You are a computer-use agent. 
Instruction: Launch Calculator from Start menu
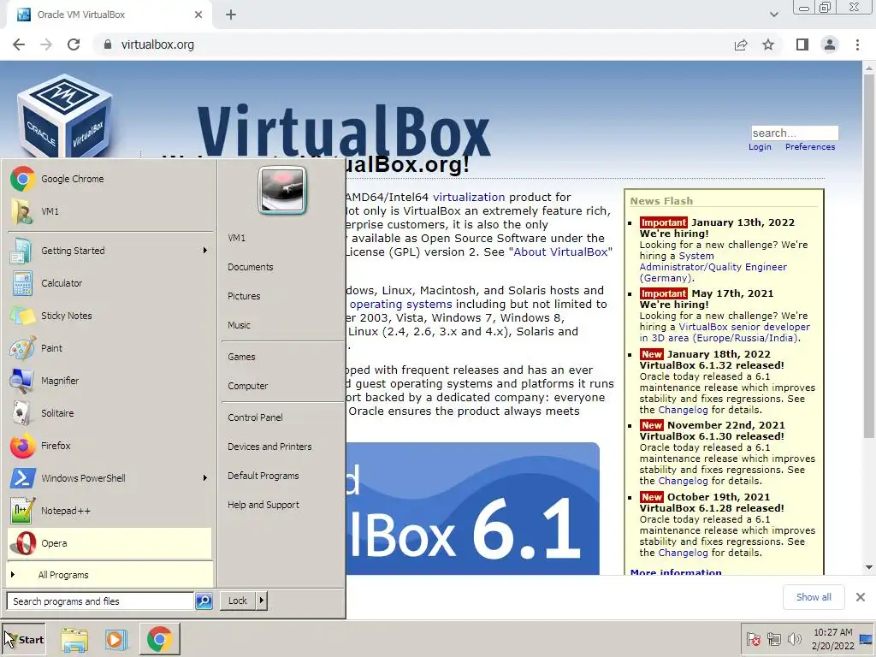109,283
